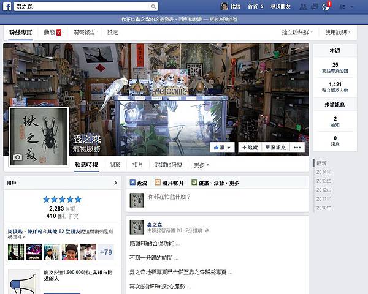Open the 洞察報告 tab
Viewport: 368px width, 294px height.
[84, 32]
